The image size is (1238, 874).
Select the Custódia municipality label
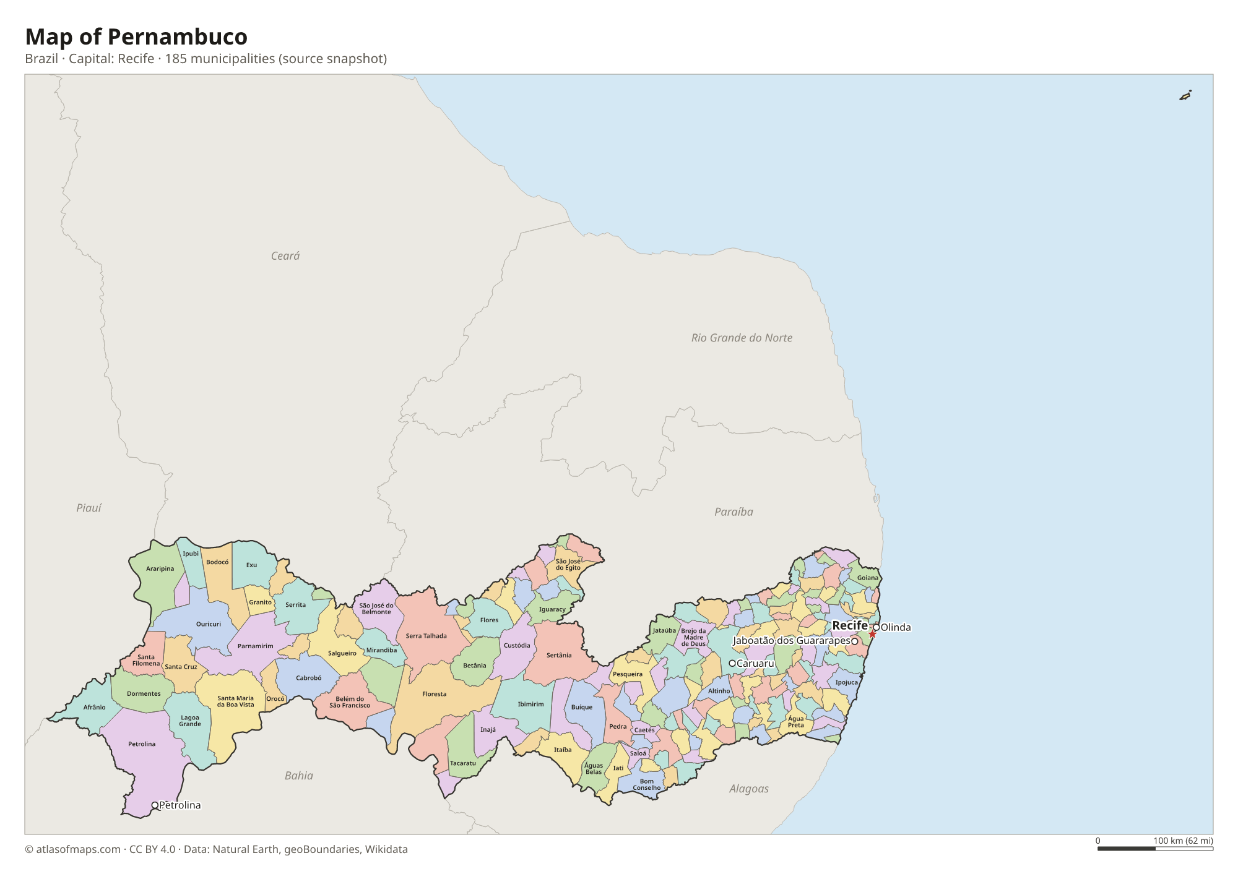click(x=517, y=645)
